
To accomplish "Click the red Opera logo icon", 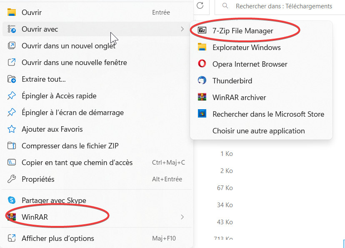I will click(202, 64).
